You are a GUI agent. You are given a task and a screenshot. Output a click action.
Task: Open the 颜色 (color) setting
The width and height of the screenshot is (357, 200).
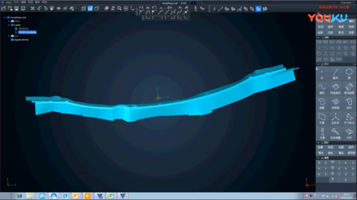(331, 153)
